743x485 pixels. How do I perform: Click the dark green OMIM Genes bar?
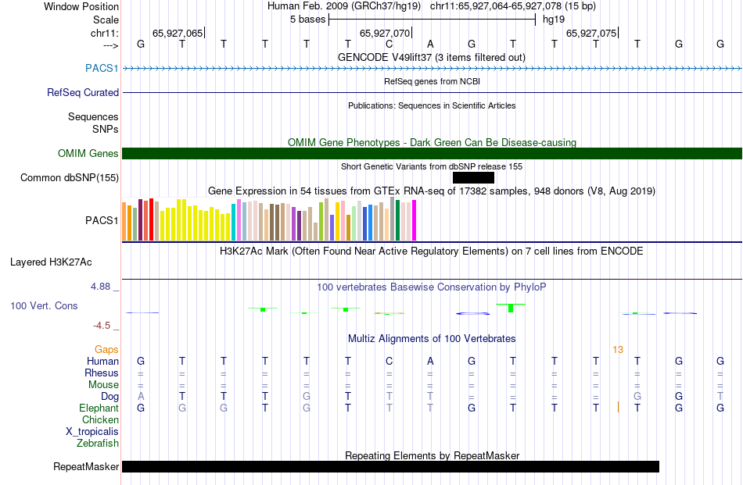(x=433, y=153)
